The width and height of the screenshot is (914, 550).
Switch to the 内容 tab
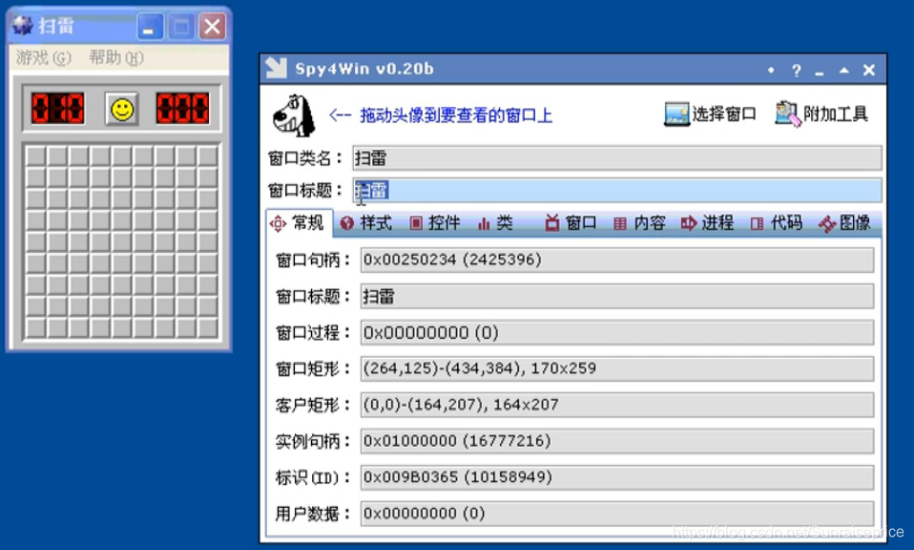[x=639, y=222]
